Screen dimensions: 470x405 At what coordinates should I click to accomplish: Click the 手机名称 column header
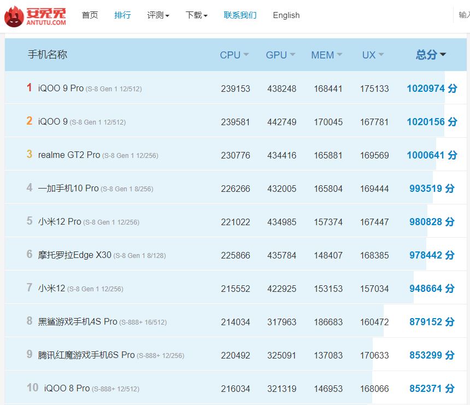click(x=48, y=55)
